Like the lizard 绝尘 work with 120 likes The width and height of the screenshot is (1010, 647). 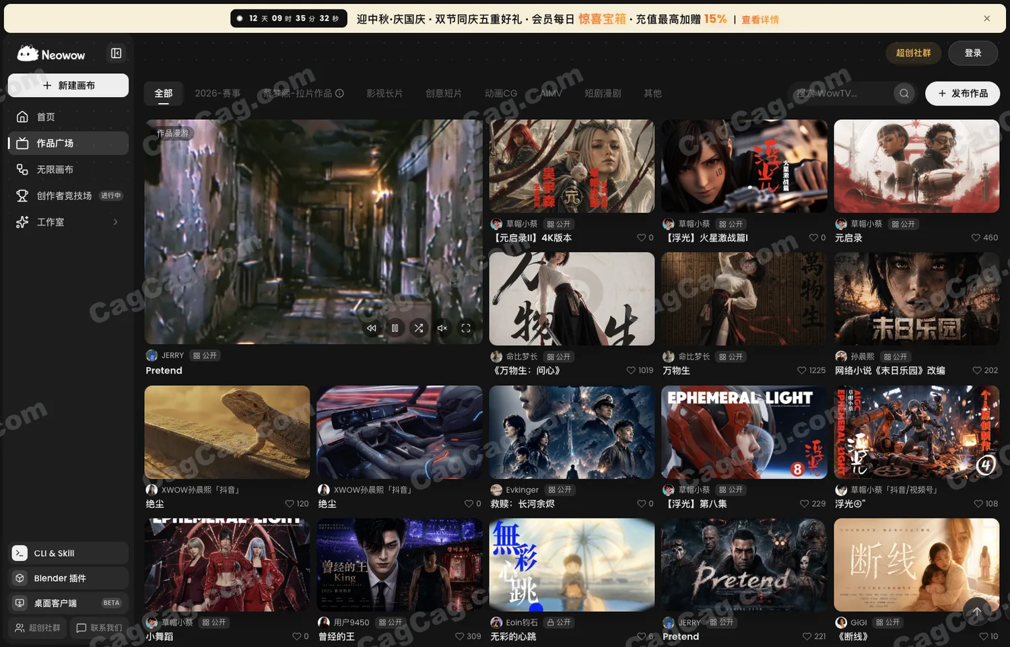(290, 504)
